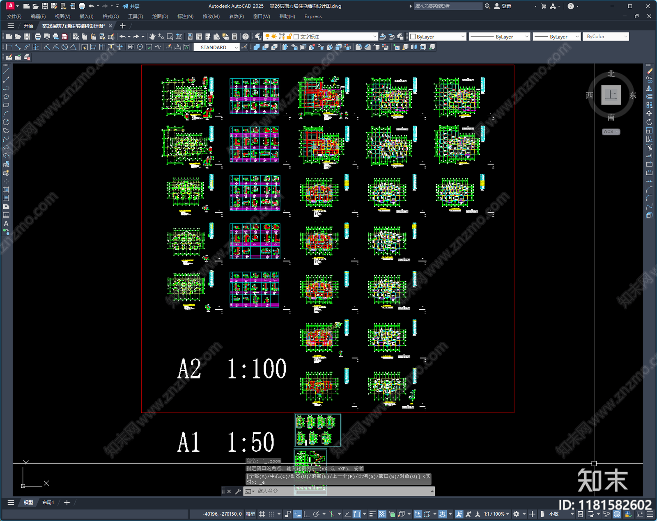Click the Calculator icon in Standard toolbar
This screenshot has height=521, width=657.
[x=234, y=37]
